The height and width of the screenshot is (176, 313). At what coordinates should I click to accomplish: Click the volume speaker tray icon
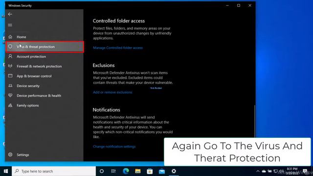[282, 171]
